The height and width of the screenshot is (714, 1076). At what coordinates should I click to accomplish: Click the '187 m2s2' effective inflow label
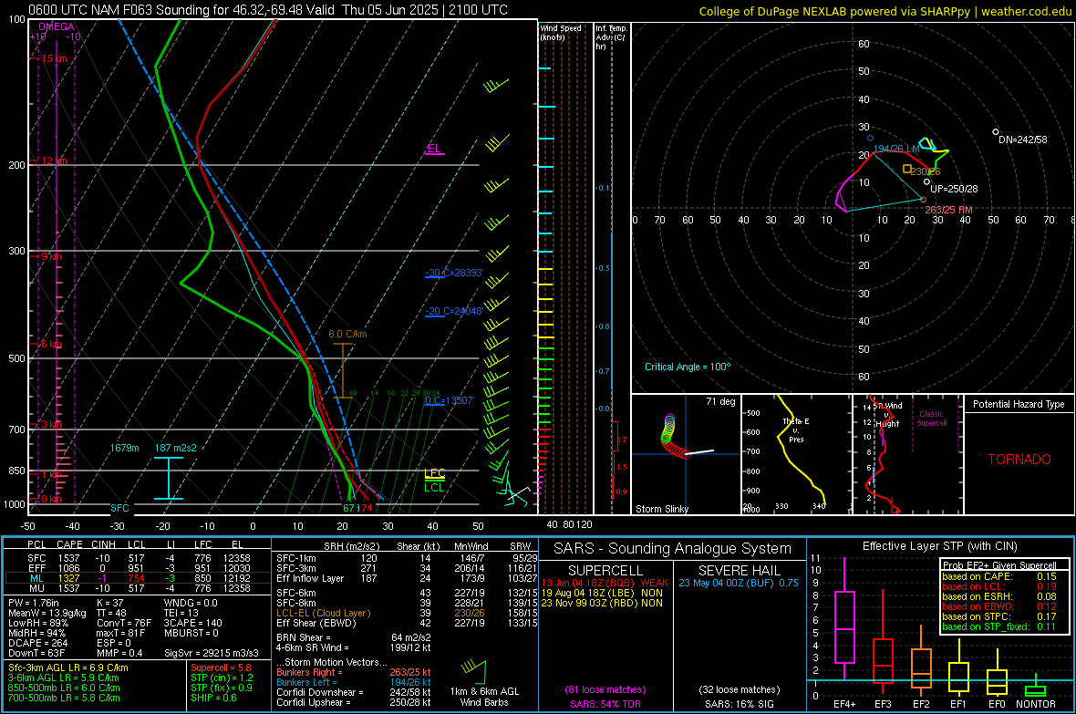point(176,448)
